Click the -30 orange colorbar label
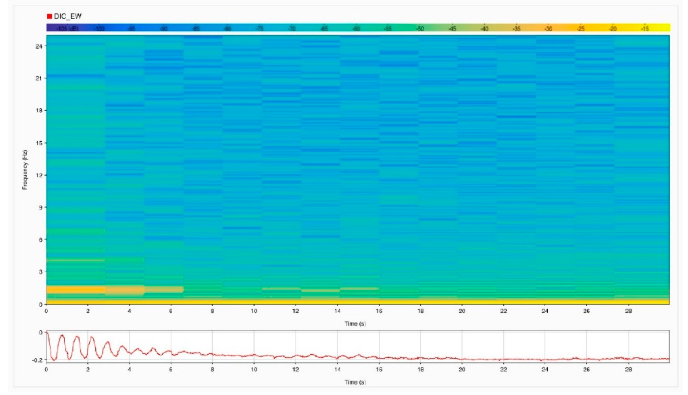The height and width of the screenshot is (395, 688). [x=549, y=28]
